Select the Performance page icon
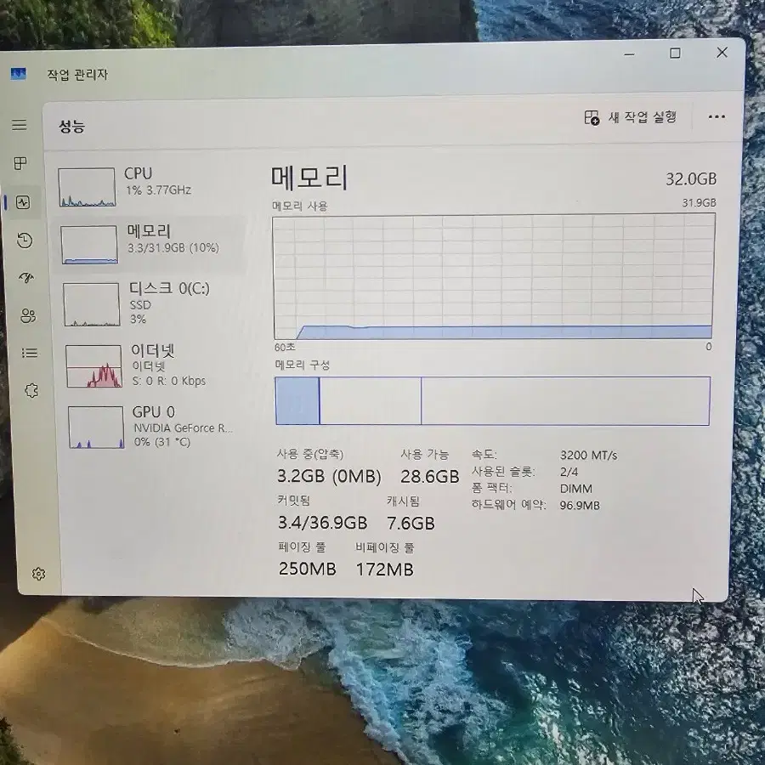 (23, 202)
